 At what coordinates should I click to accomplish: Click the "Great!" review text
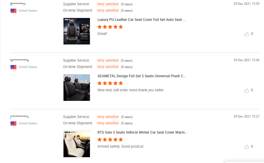coord(102,34)
